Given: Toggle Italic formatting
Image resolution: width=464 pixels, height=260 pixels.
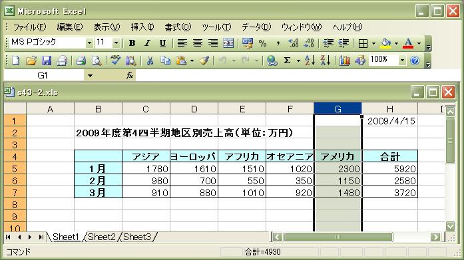Looking at the screenshot, I should tap(147, 43).
